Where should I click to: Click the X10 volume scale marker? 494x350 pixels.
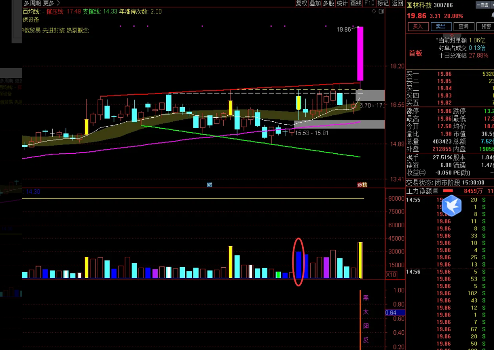tap(390, 275)
